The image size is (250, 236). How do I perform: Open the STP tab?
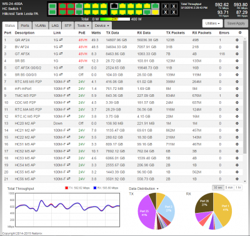coord(68,26)
